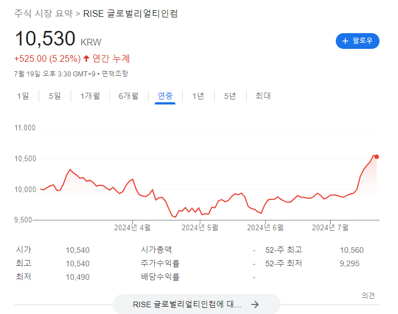Image resolution: width=398 pixels, height=314 pixels.
Task: Click the 10,500 y-axis label
Action: [25, 158]
